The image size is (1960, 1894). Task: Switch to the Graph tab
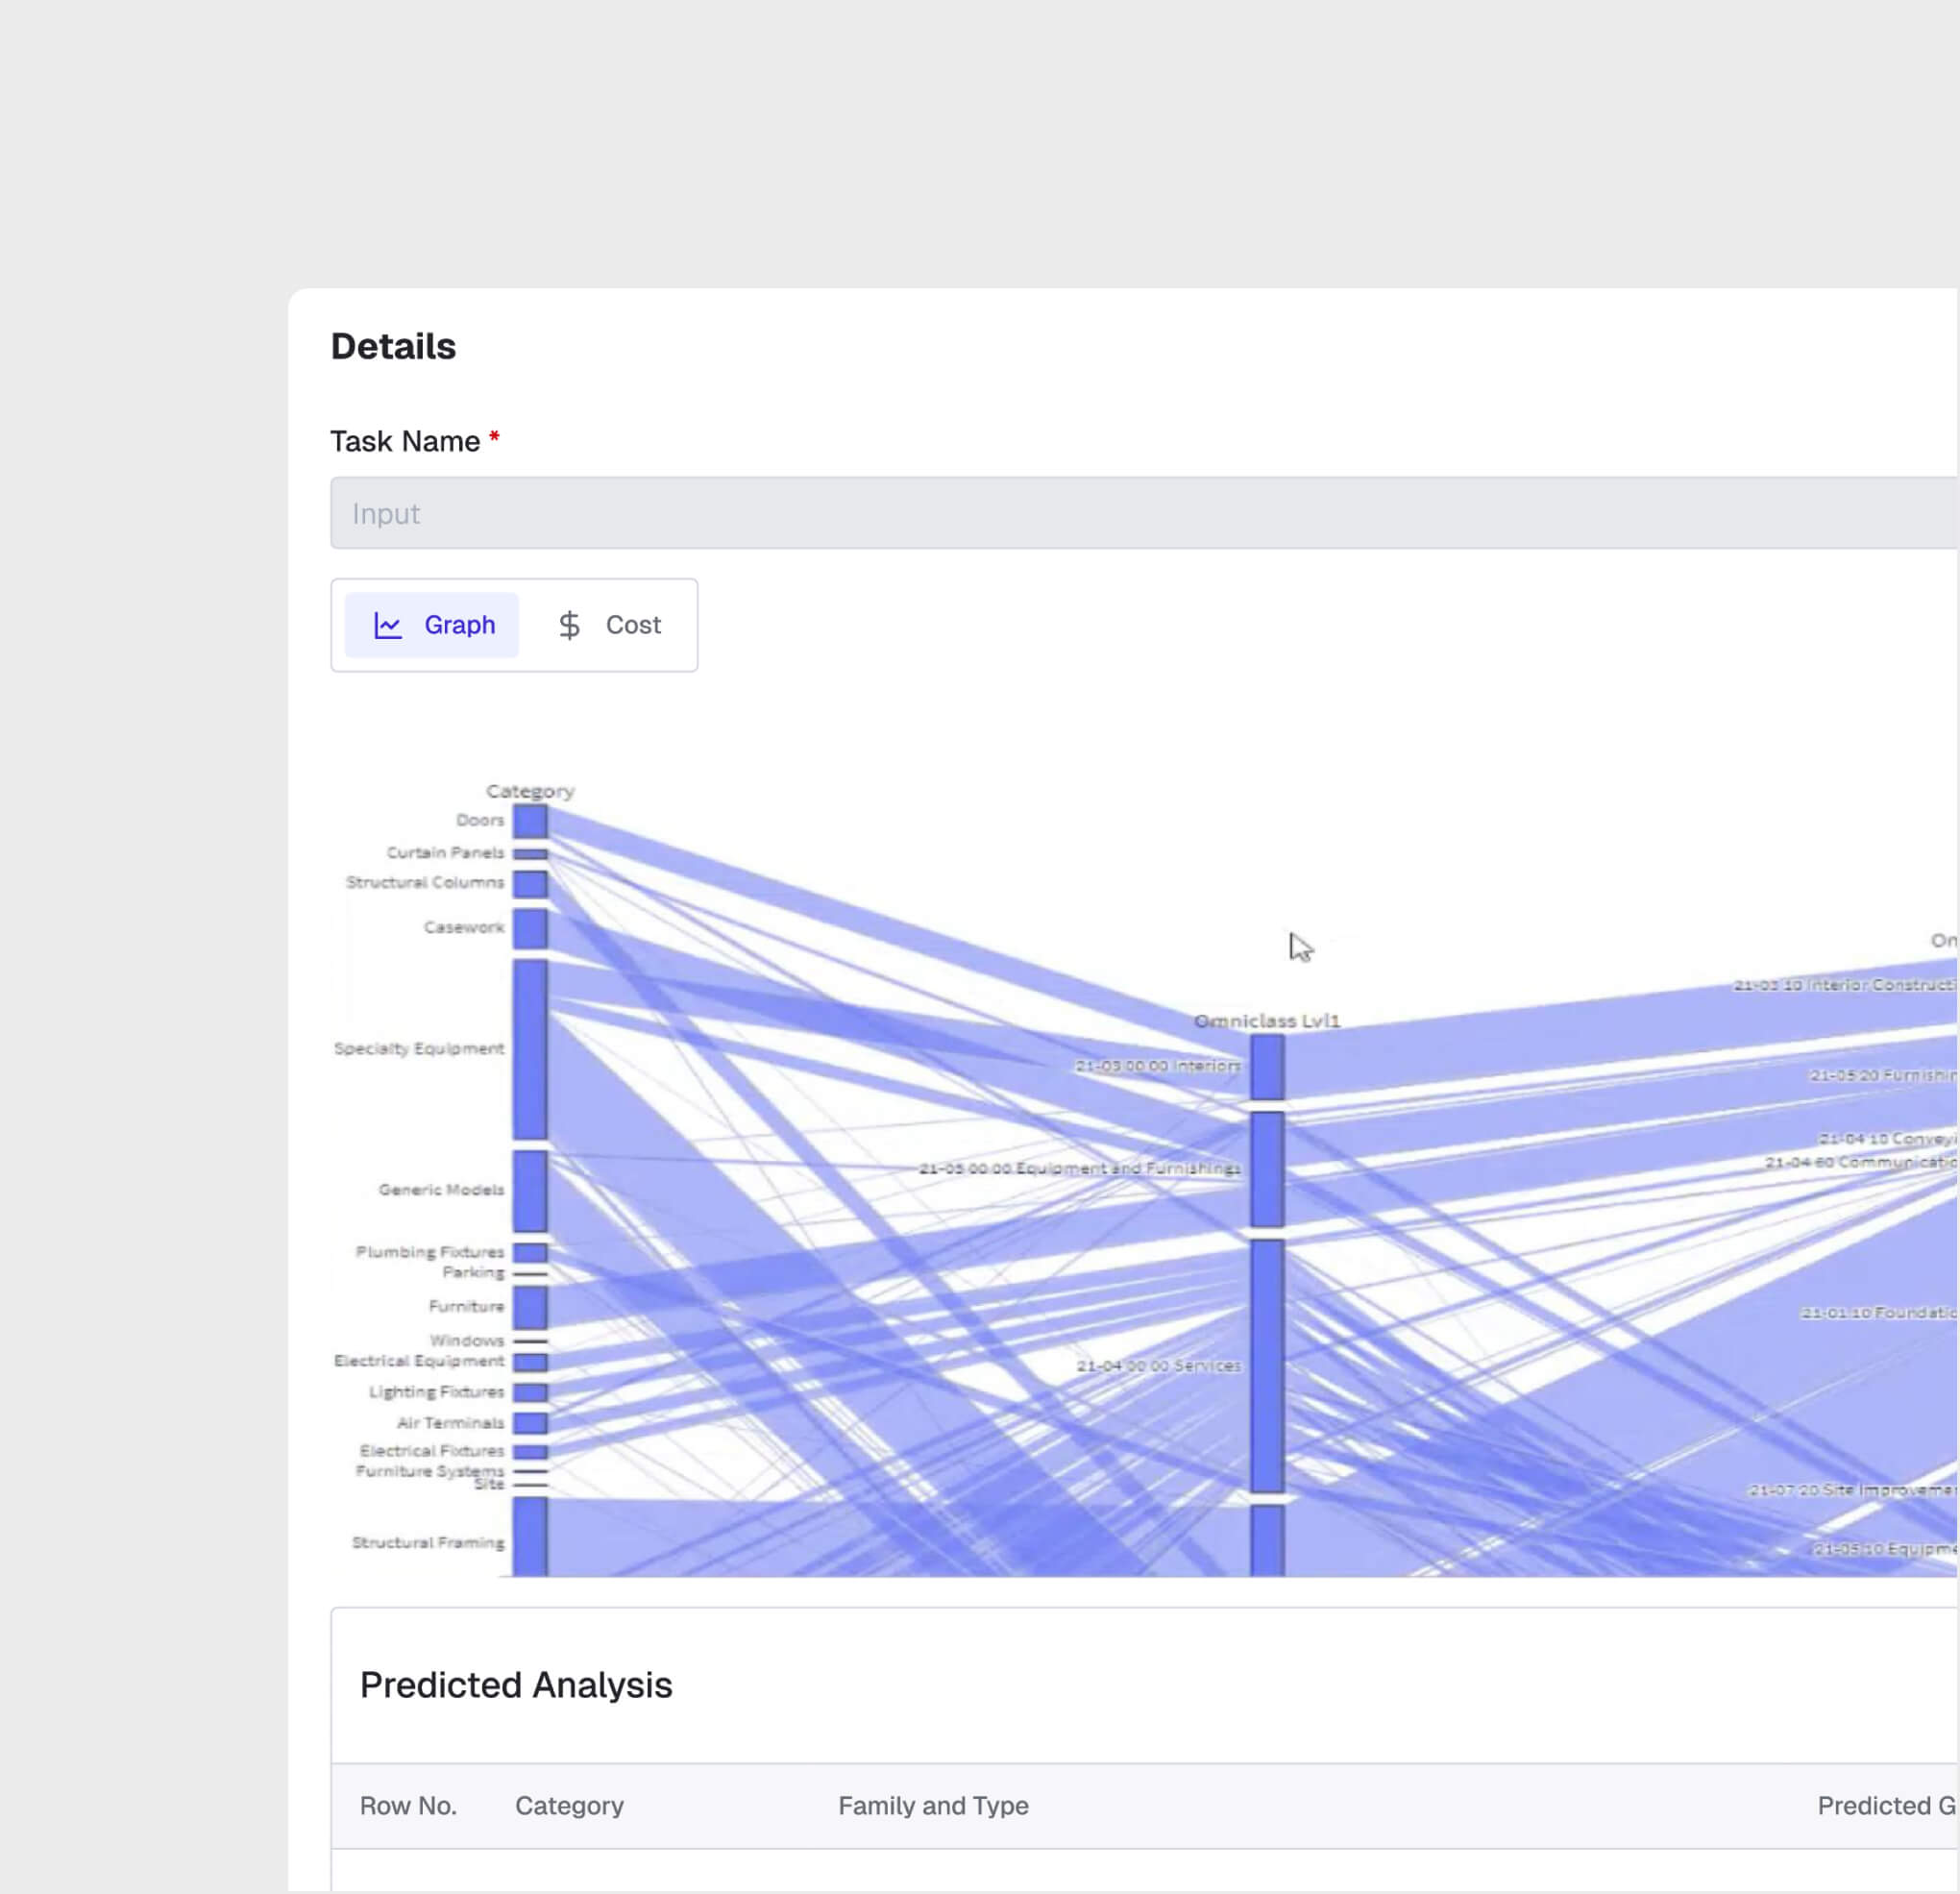tap(432, 624)
